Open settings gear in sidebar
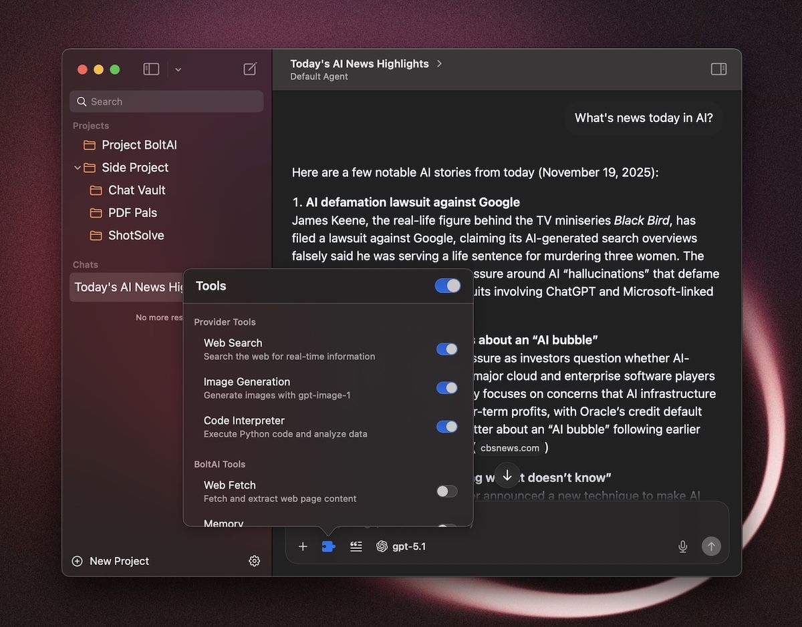This screenshot has height=627, width=802. 254,561
